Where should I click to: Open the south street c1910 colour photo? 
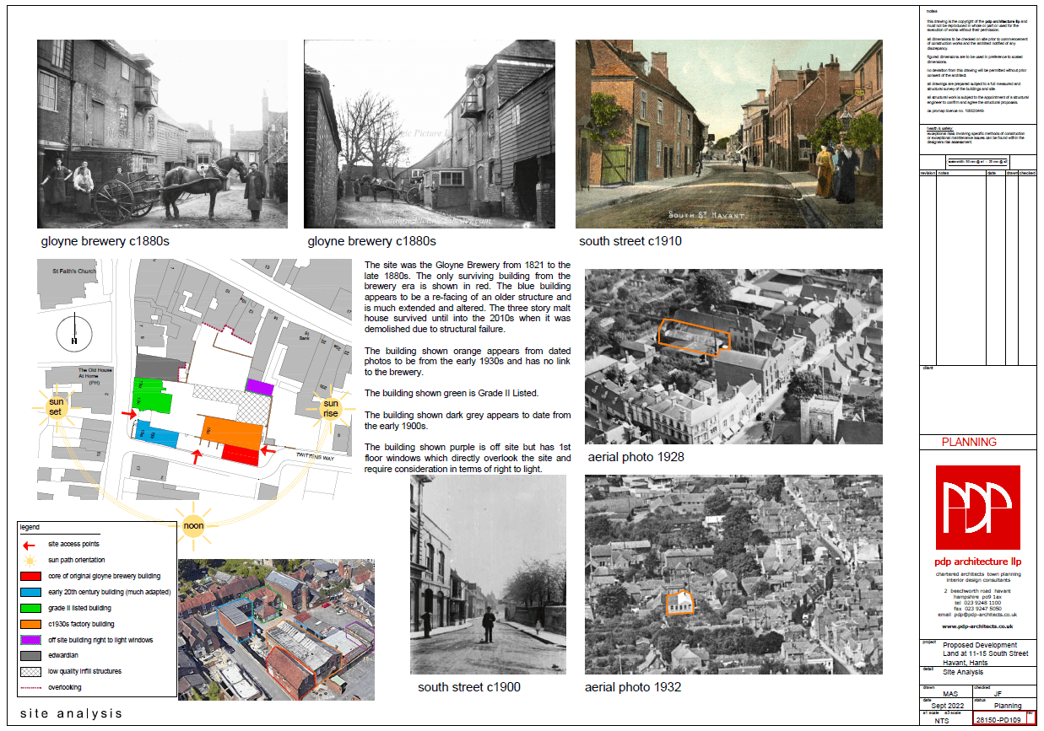click(x=728, y=134)
